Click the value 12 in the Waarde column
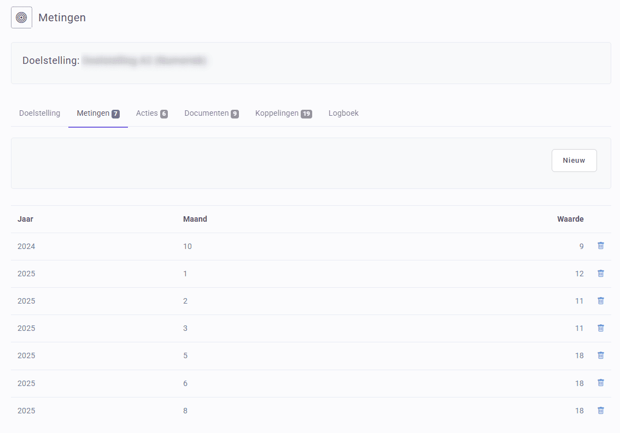The image size is (620, 433). [x=580, y=274]
